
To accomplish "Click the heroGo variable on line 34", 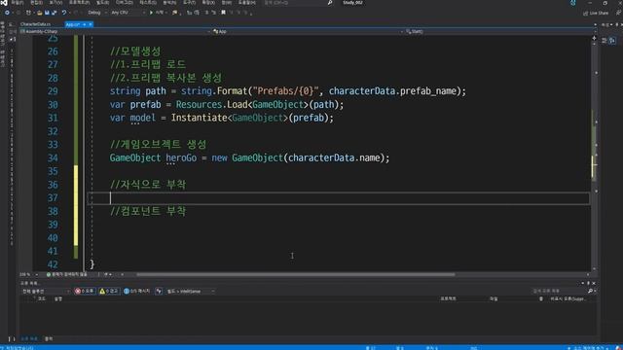I will pos(181,157).
